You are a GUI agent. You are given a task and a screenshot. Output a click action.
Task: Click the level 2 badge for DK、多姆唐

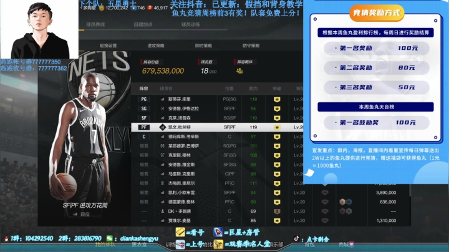pos(277,211)
